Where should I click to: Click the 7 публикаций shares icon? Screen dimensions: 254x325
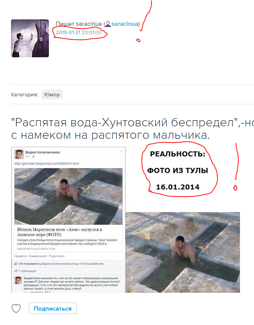16,271
